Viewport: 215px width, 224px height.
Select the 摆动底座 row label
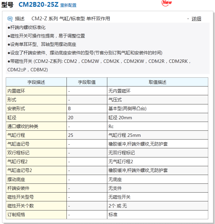tap(16, 179)
